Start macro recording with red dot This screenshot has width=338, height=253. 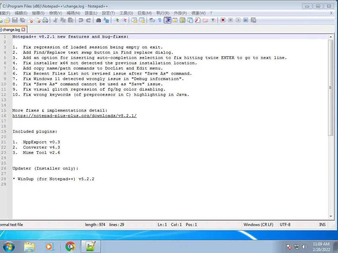click(223, 20)
